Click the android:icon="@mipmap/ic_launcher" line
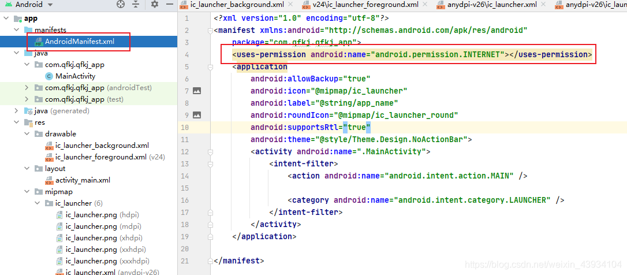 [329, 91]
